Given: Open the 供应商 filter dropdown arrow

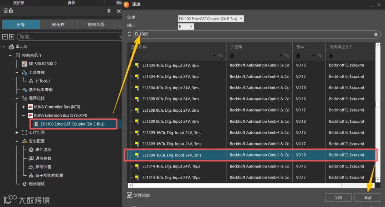Looking at the screenshot, I should 281,55.
